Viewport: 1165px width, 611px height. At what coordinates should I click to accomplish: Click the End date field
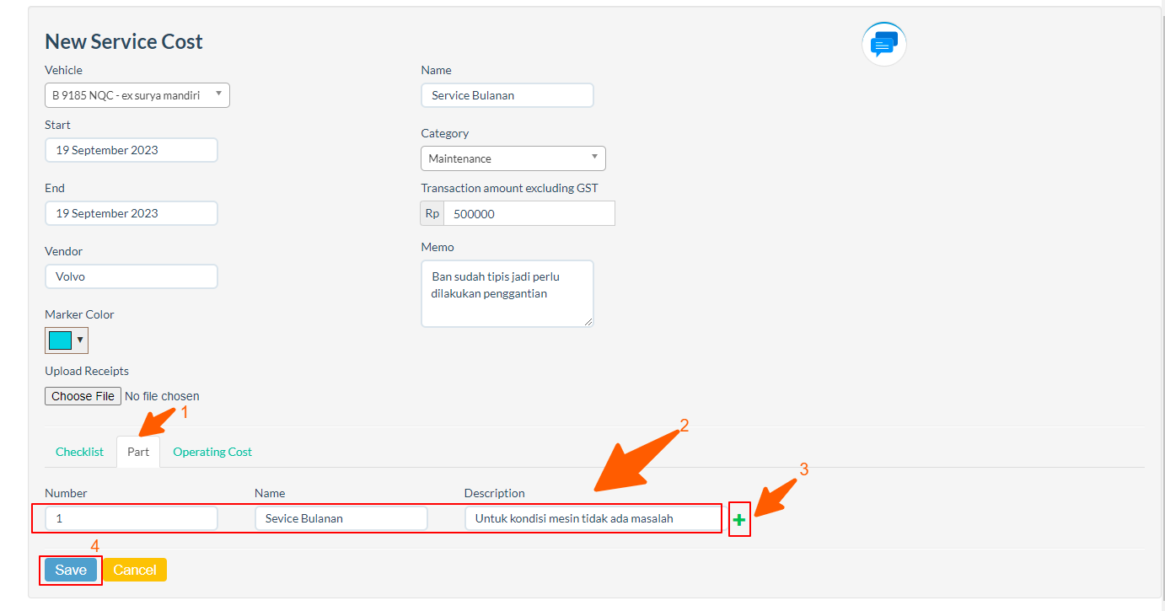point(132,213)
